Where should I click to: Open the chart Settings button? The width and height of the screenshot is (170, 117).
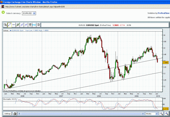(7, 114)
